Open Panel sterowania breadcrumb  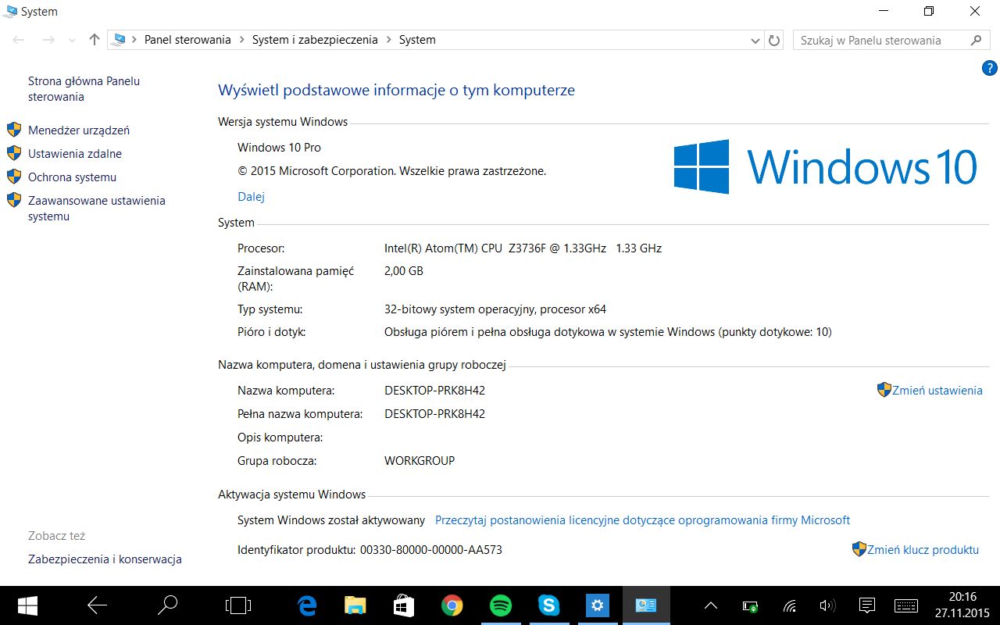click(187, 40)
